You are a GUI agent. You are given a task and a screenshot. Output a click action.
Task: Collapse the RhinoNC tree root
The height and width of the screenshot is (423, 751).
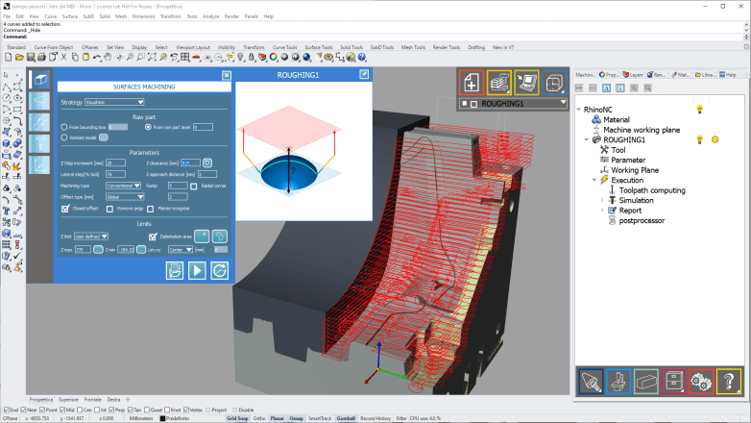579,110
